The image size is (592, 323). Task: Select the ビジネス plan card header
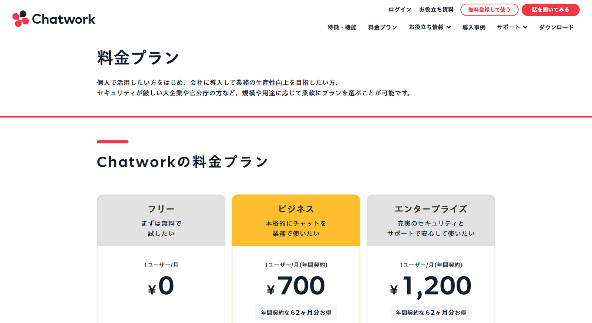(296, 220)
